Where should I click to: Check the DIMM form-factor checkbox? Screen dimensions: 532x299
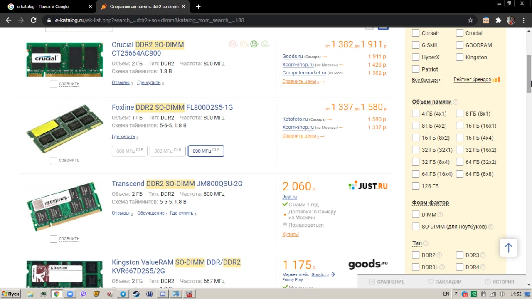point(416,215)
